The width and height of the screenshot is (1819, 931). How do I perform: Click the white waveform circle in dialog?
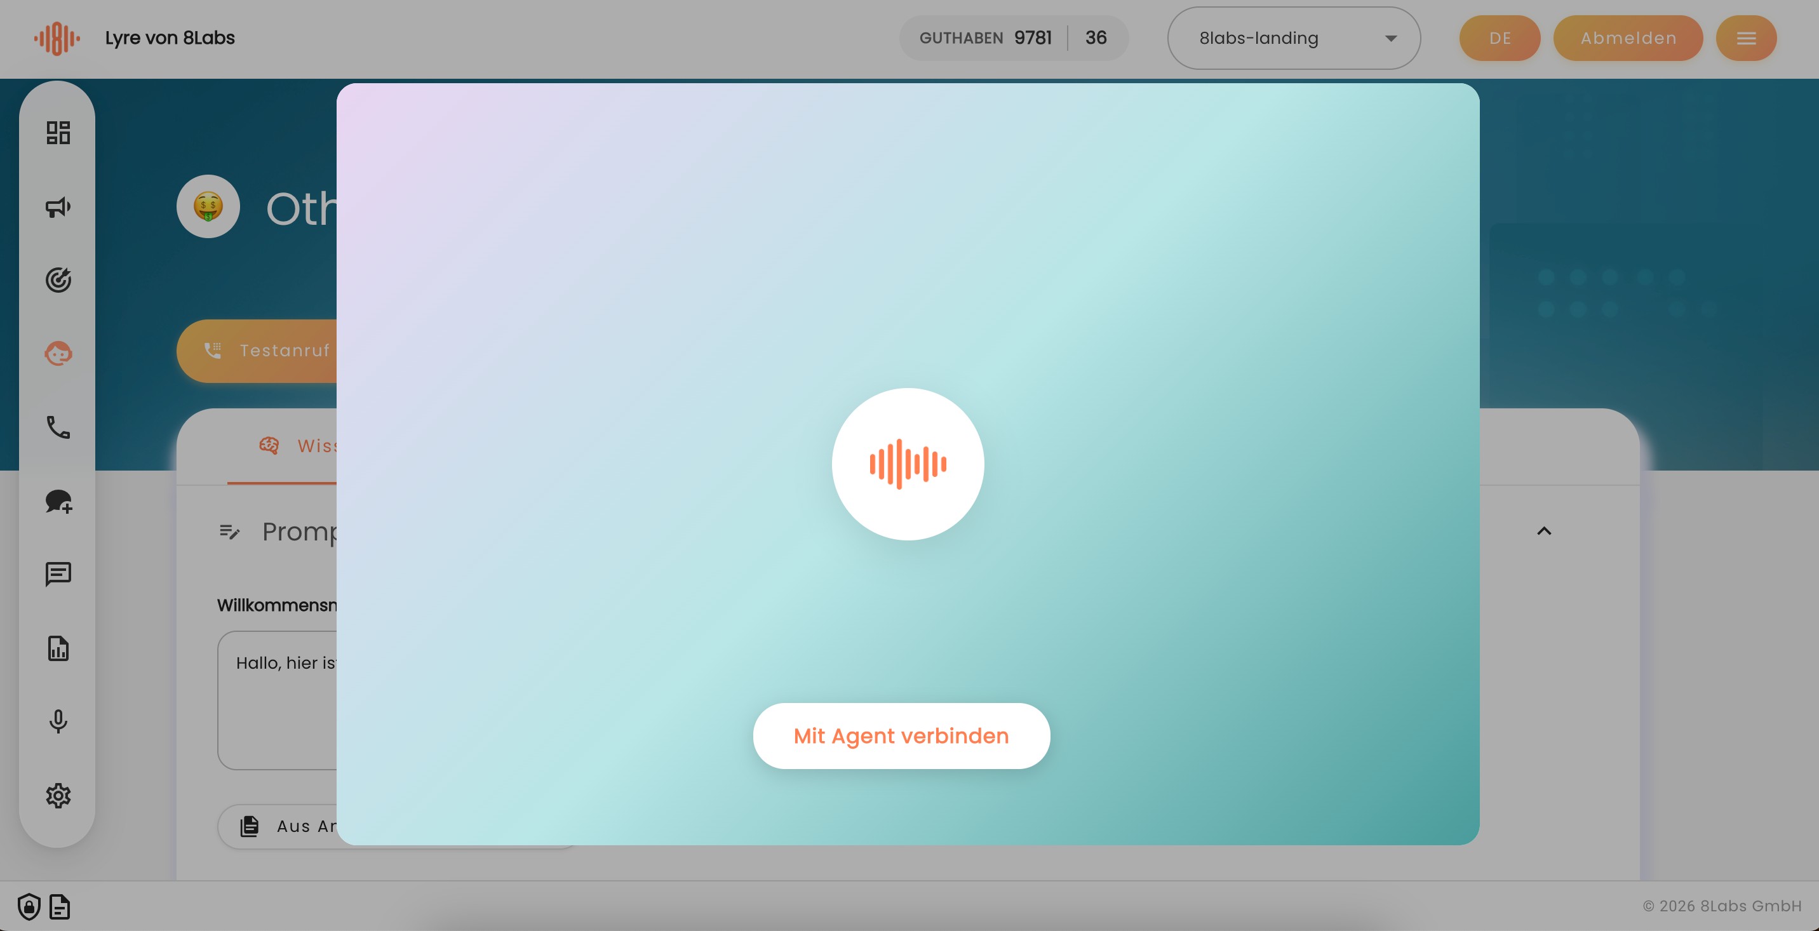pos(908,464)
